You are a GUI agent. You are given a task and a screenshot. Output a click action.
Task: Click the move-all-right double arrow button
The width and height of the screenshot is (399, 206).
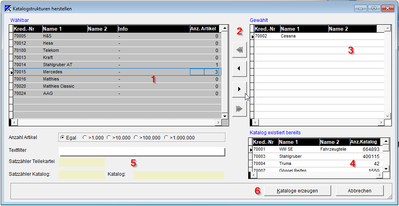(x=239, y=108)
